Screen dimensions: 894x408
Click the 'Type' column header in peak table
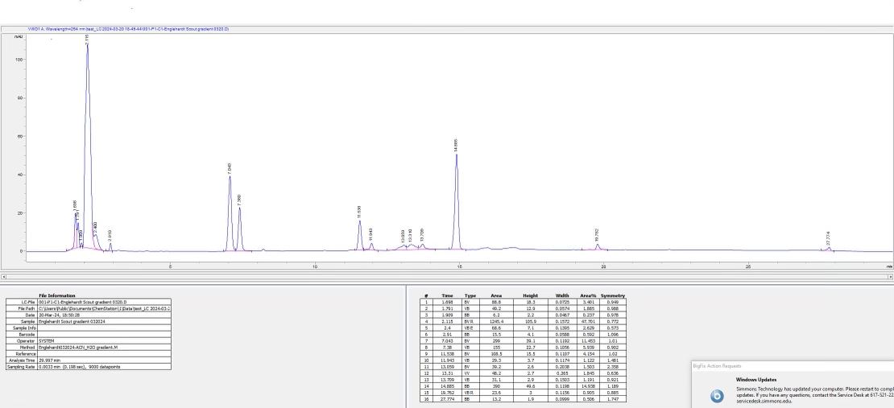pyautogui.click(x=470, y=296)
